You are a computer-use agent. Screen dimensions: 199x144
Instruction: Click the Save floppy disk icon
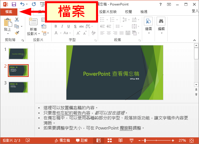click(14, 4)
